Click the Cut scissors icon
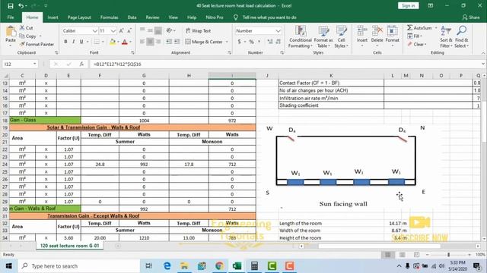Viewport: 487px width, 273px height. 22,28
